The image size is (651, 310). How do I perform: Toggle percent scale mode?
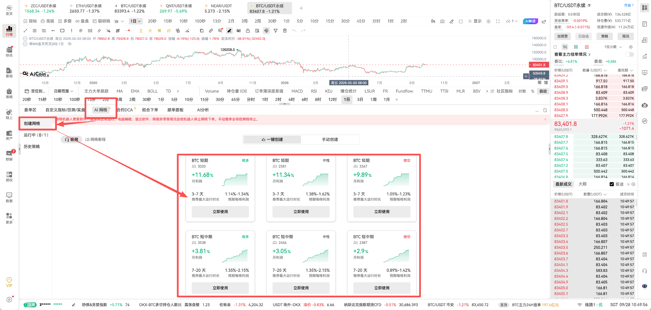(532, 91)
